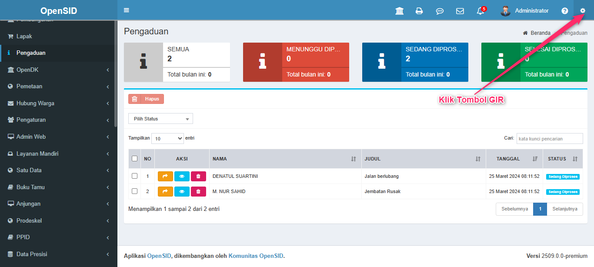Open the envelope inbox icon
594x267 pixels.
[x=460, y=11]
